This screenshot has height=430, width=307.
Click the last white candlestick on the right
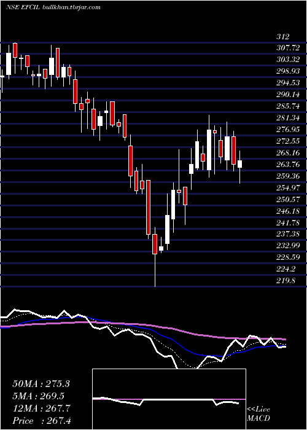pos(240,164)
